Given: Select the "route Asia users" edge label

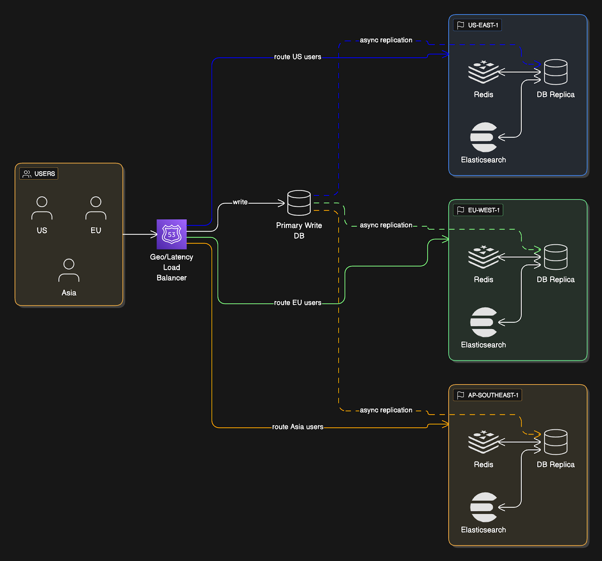Looking at the screenshot, I should pos(298,427).
